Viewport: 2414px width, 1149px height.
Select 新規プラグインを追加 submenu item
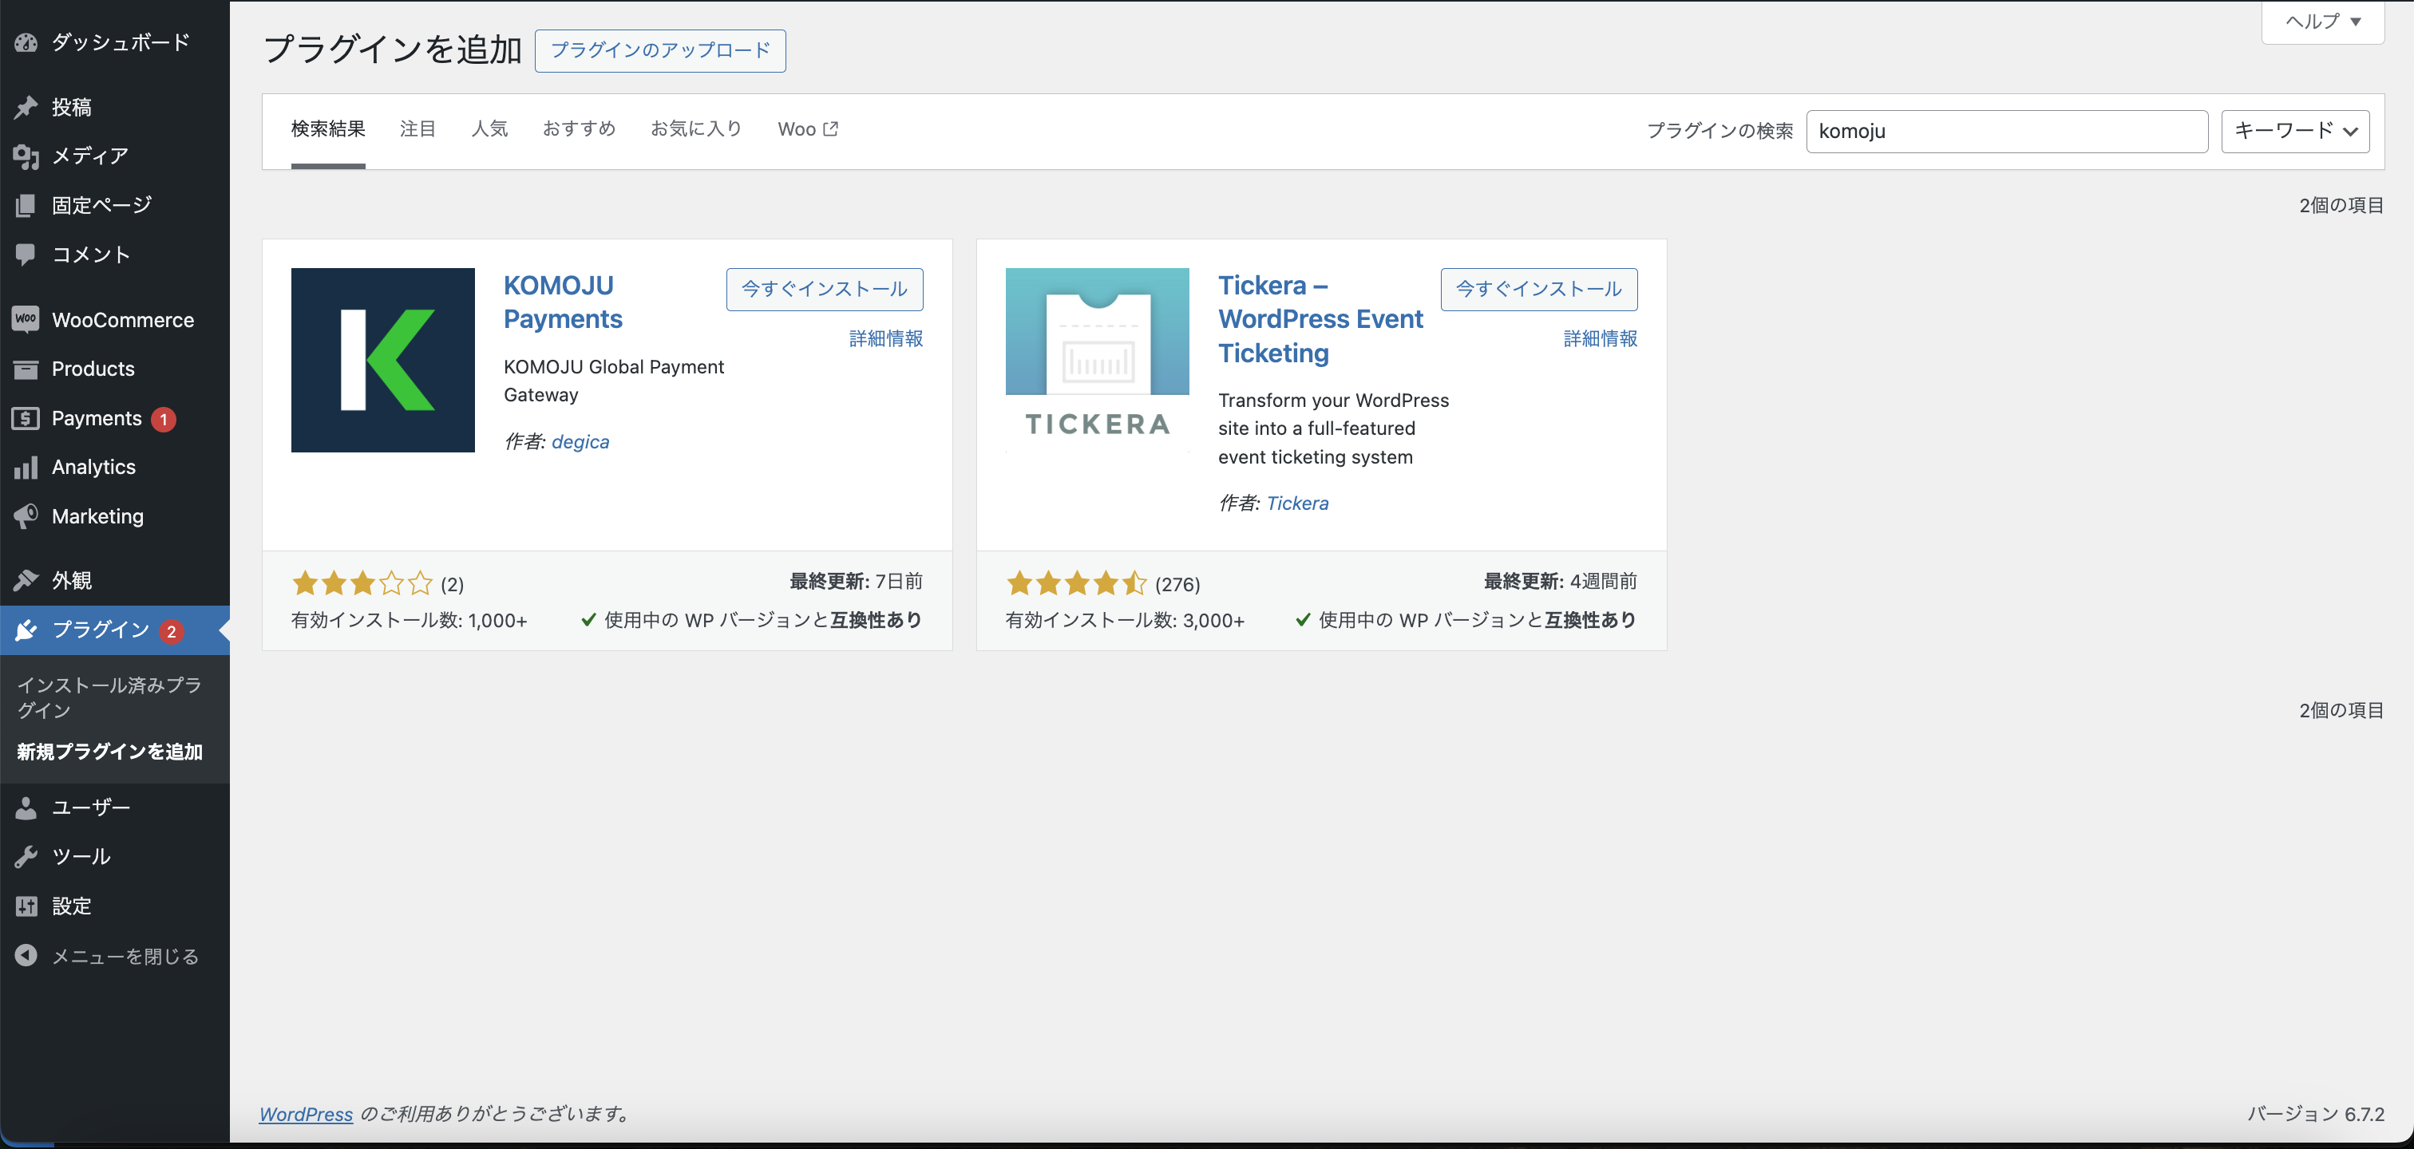109,752
